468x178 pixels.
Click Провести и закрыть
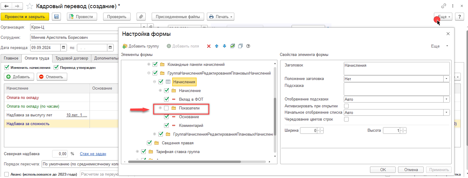25,17
